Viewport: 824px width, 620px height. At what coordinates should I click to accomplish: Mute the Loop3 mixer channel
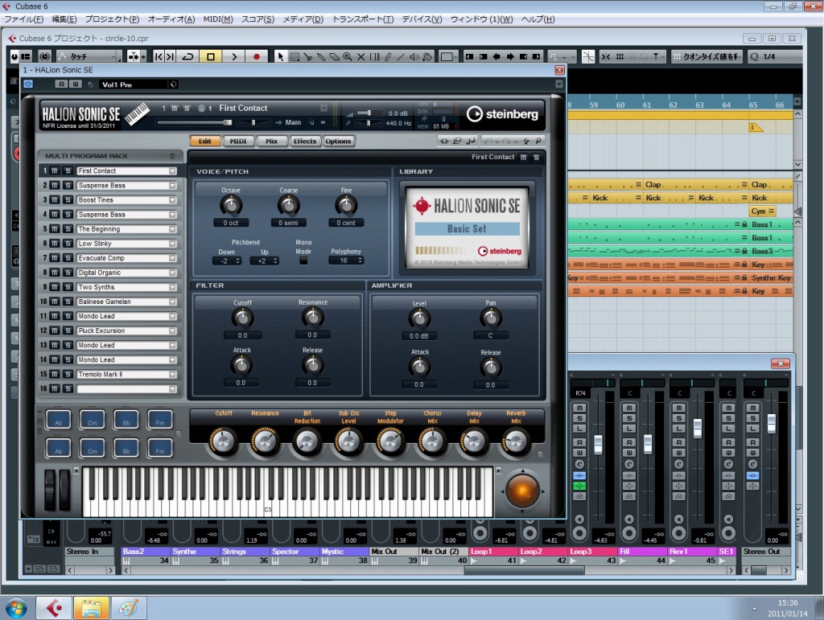click(579, 408)
